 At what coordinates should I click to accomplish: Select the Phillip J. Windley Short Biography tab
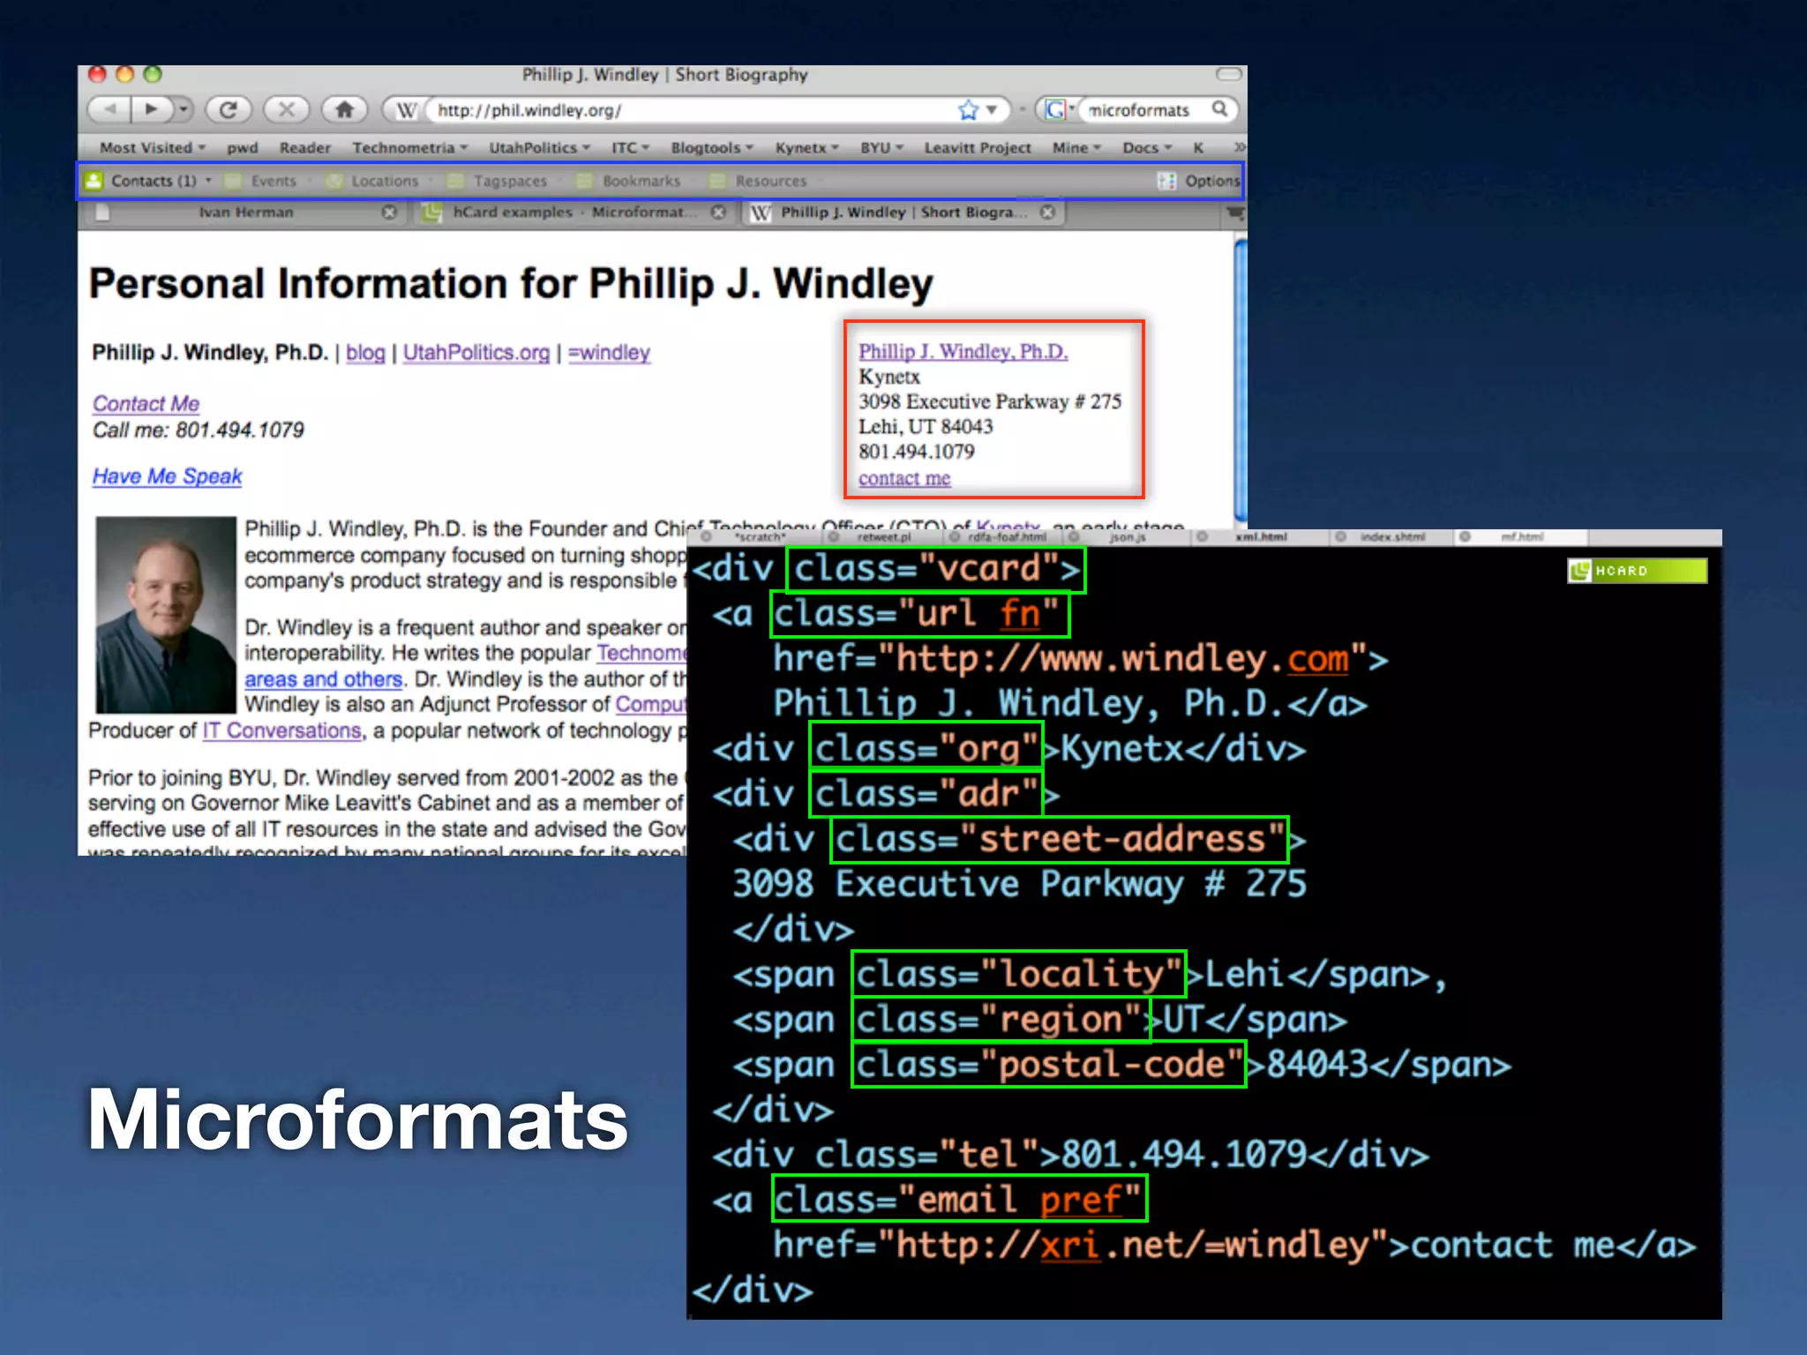click(904, 213)
